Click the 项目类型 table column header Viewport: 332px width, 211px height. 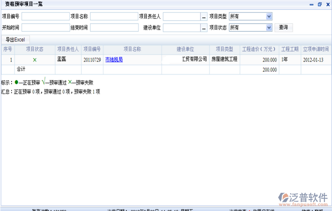click(225, 49)
